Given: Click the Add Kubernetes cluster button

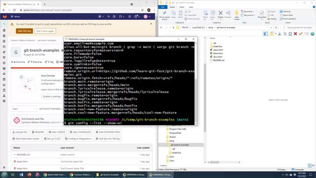Looking at the screenshot, I should coord(26,139).
